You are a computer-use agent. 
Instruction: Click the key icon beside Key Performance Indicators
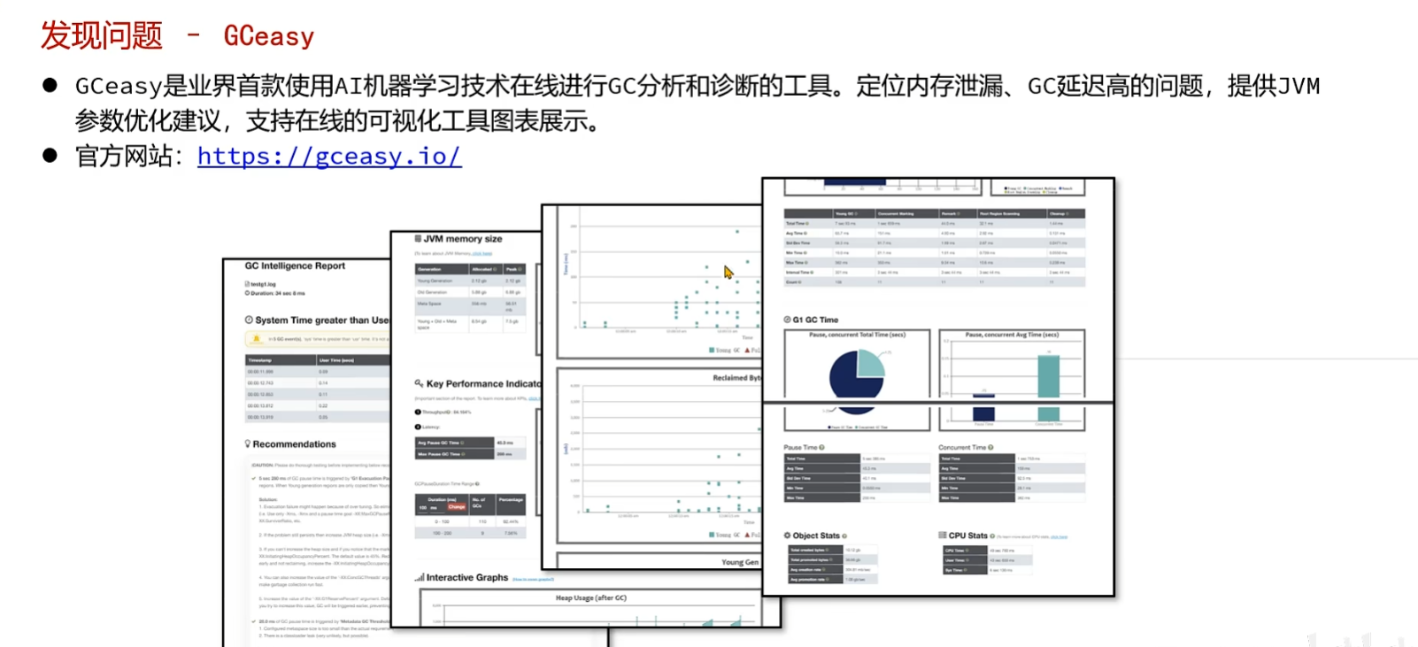[x=419, y=383]
